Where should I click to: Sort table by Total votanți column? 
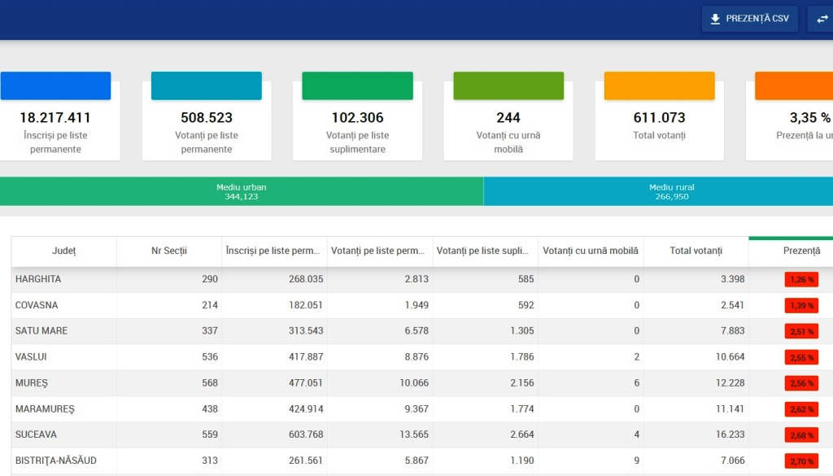696,251
